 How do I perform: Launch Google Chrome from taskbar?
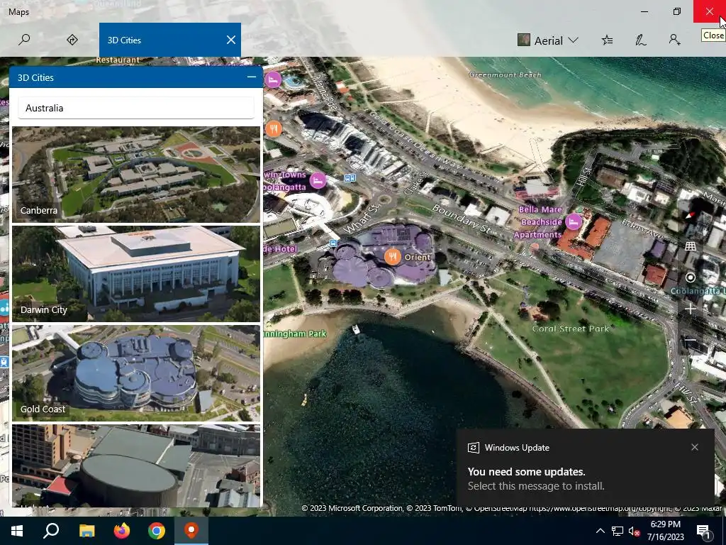pyautogui.click(x=157, y=531)
